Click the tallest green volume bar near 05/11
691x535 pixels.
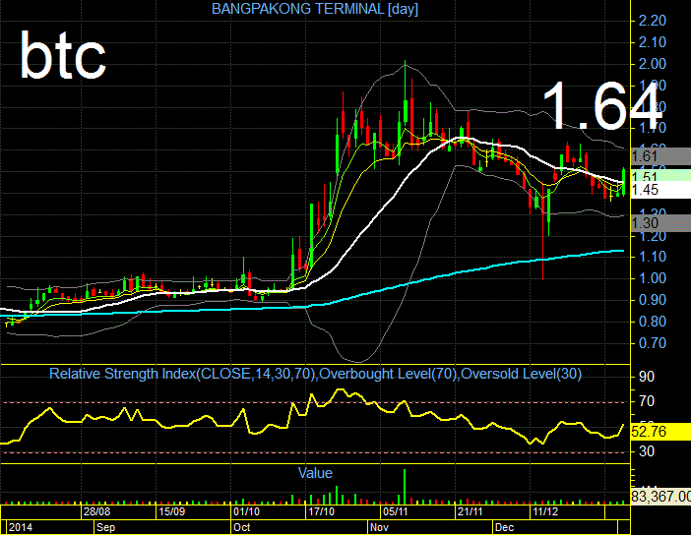tap(405, 487)
